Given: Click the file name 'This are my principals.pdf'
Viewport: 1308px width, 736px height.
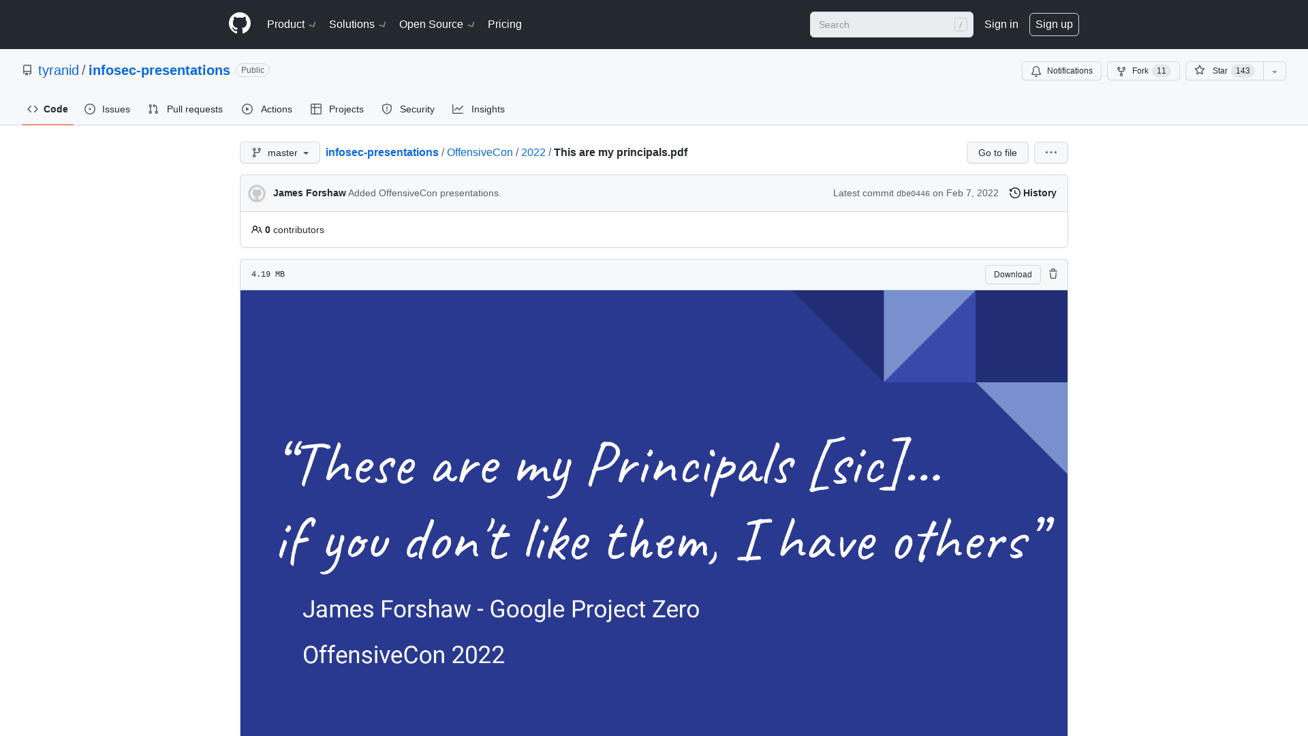Looking at the screenshot, I should (x=621, y=152).
